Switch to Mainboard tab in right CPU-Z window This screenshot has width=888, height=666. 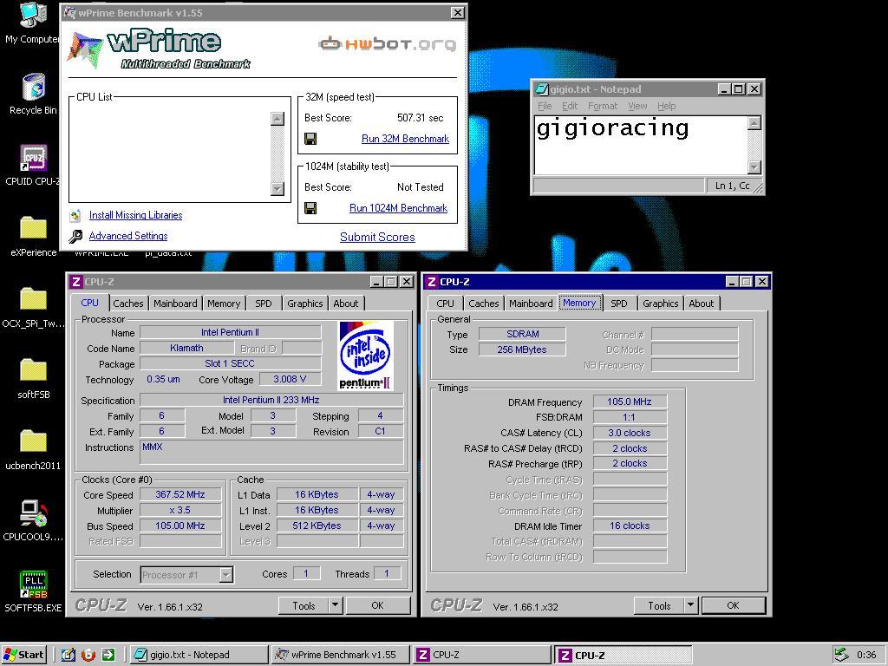tap(531, 304)
